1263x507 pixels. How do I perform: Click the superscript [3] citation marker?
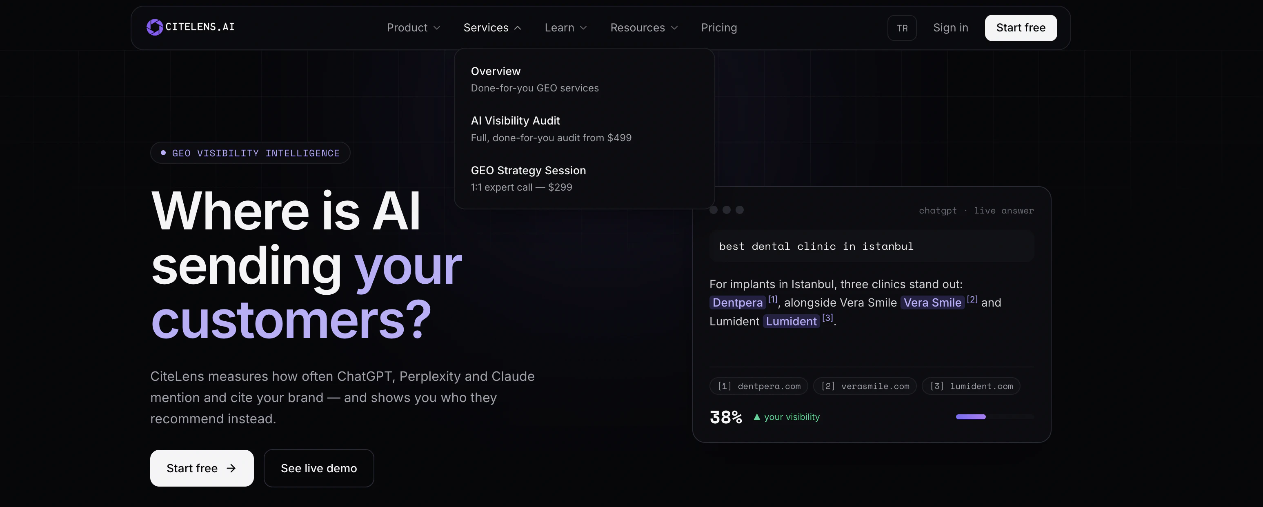[827, 318]
